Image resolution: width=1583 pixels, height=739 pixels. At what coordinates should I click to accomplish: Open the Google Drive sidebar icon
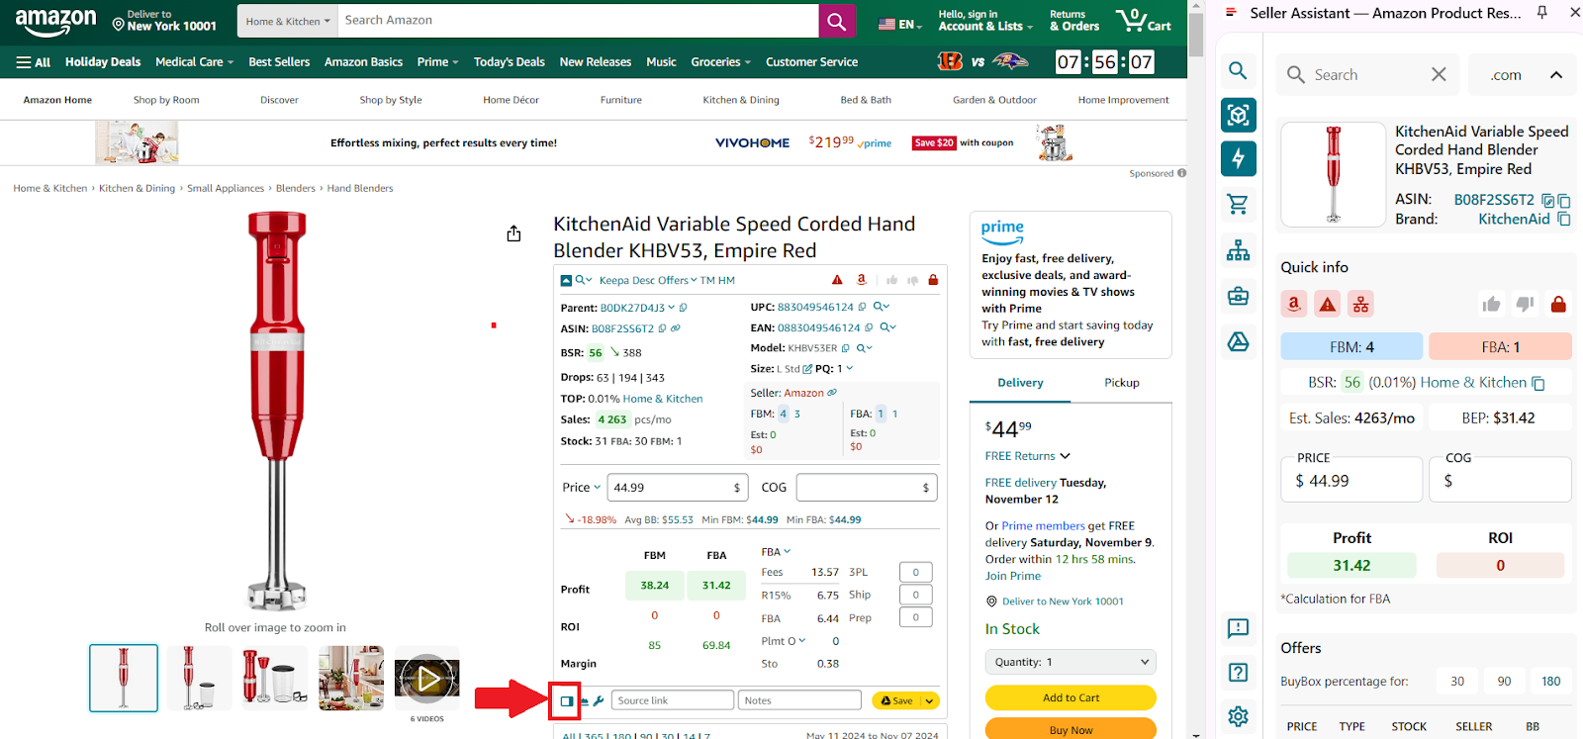point(1238,341)
